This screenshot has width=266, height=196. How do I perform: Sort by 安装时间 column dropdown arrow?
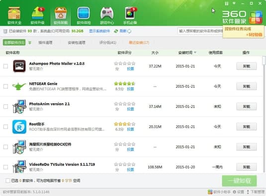[x=195, y=53]
